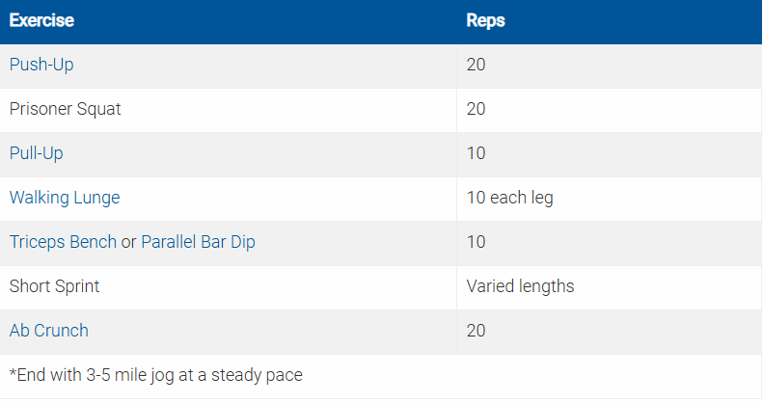Open the Triceps Bench link
Image resolution: width=763 pixels, height=403 pixels.
click(63, 242)
